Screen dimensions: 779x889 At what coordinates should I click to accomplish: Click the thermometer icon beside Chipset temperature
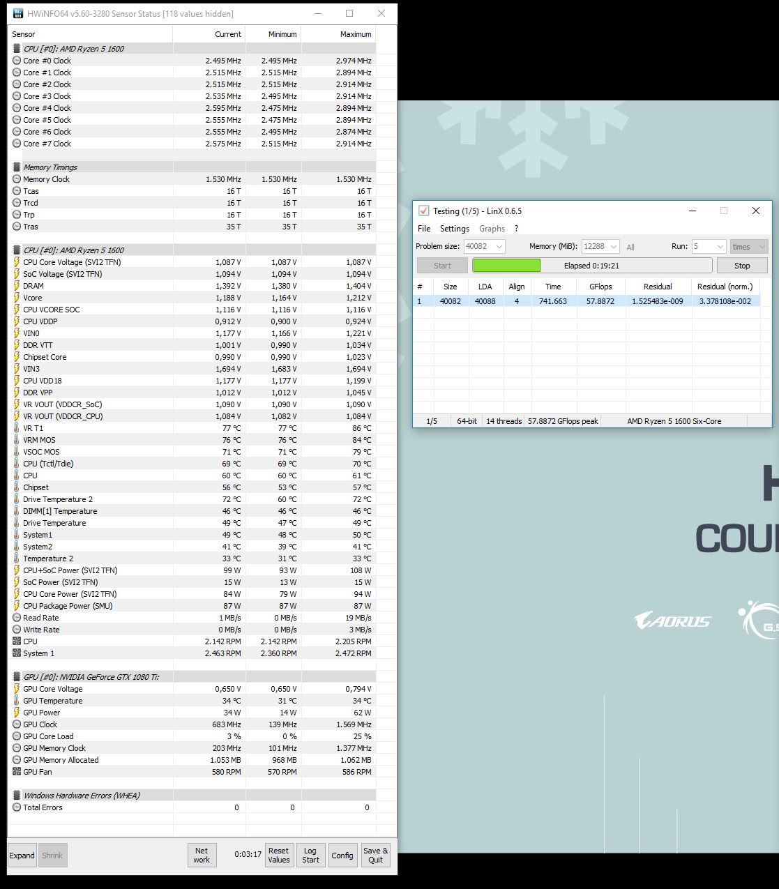[17, 487]
